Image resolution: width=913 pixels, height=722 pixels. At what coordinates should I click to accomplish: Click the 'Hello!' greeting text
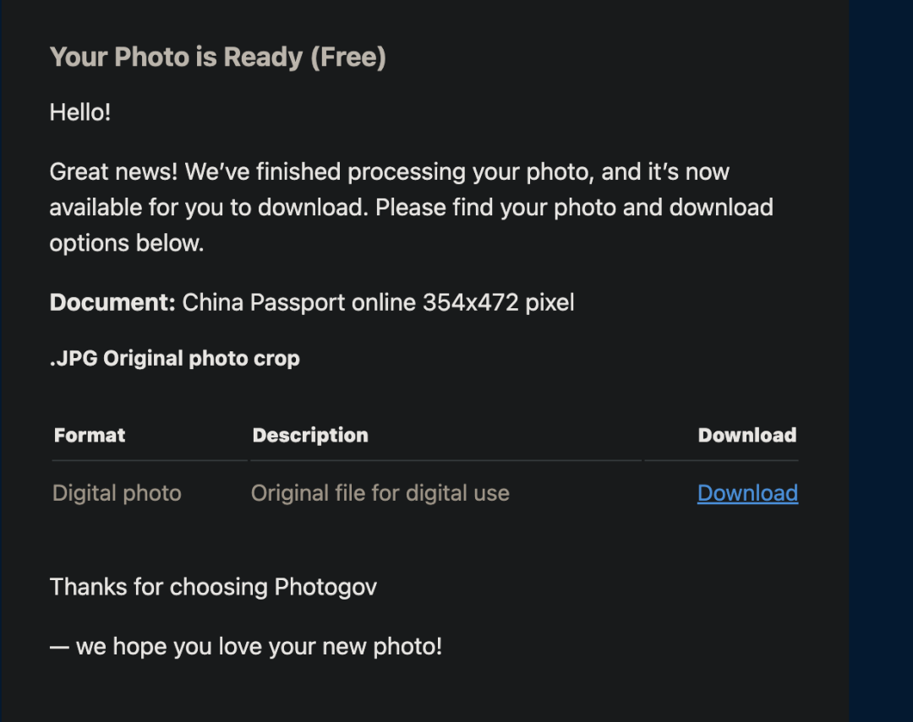tap(80, 112)
